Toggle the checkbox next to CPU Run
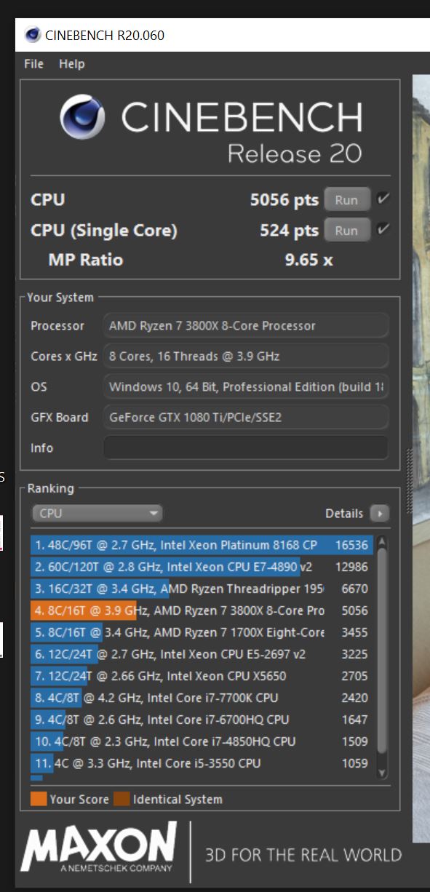This screenshot has width=430, height=892. point(382,199)
